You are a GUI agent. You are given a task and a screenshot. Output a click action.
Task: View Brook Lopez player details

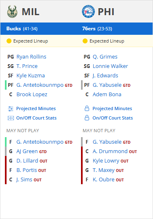[x=32, y=95]
